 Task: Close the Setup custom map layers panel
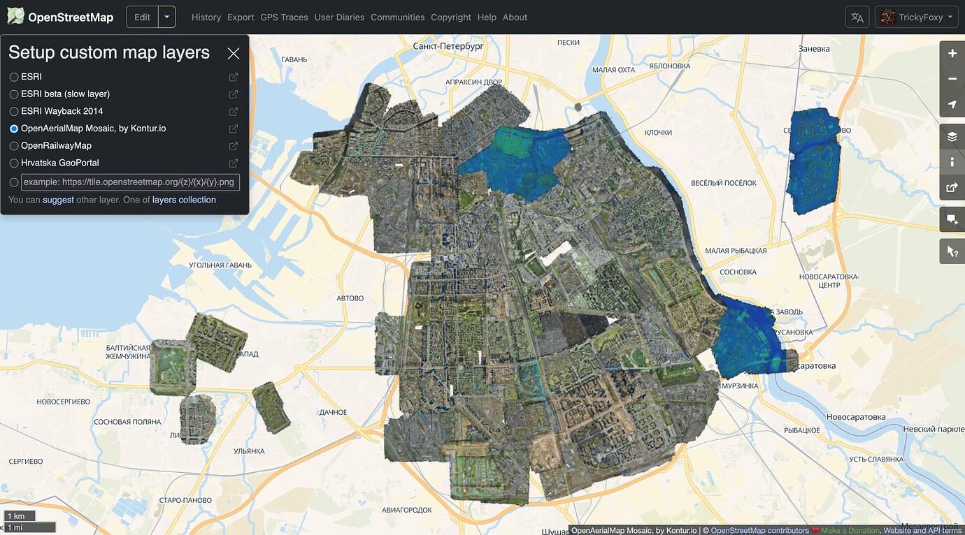click(234, 53)
